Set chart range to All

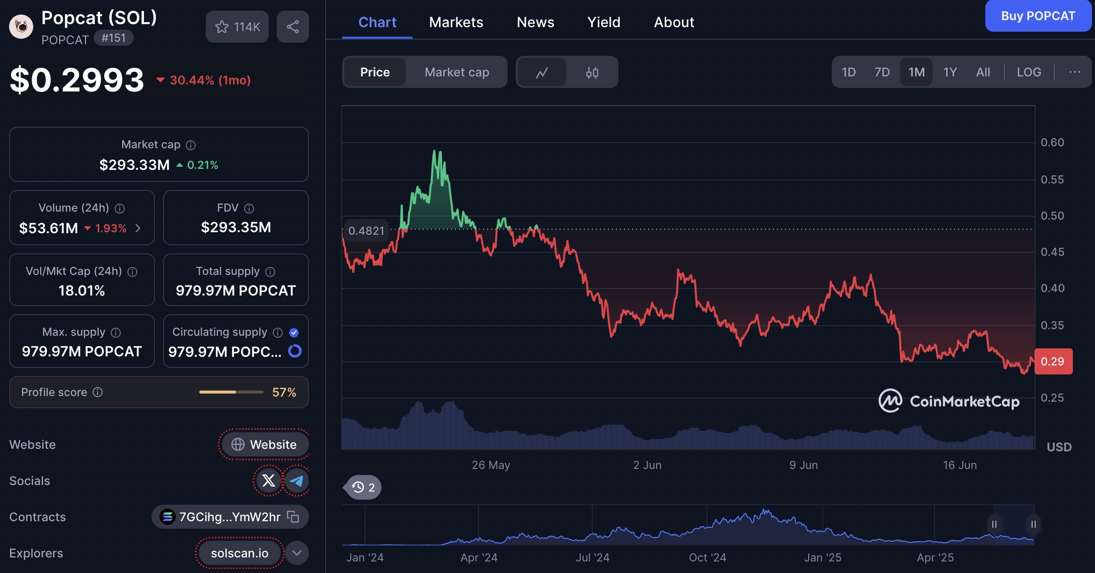click(x=983, y=72)
